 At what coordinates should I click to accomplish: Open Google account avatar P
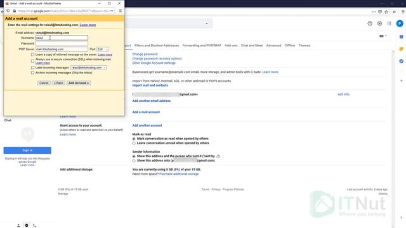click(400, 23)
